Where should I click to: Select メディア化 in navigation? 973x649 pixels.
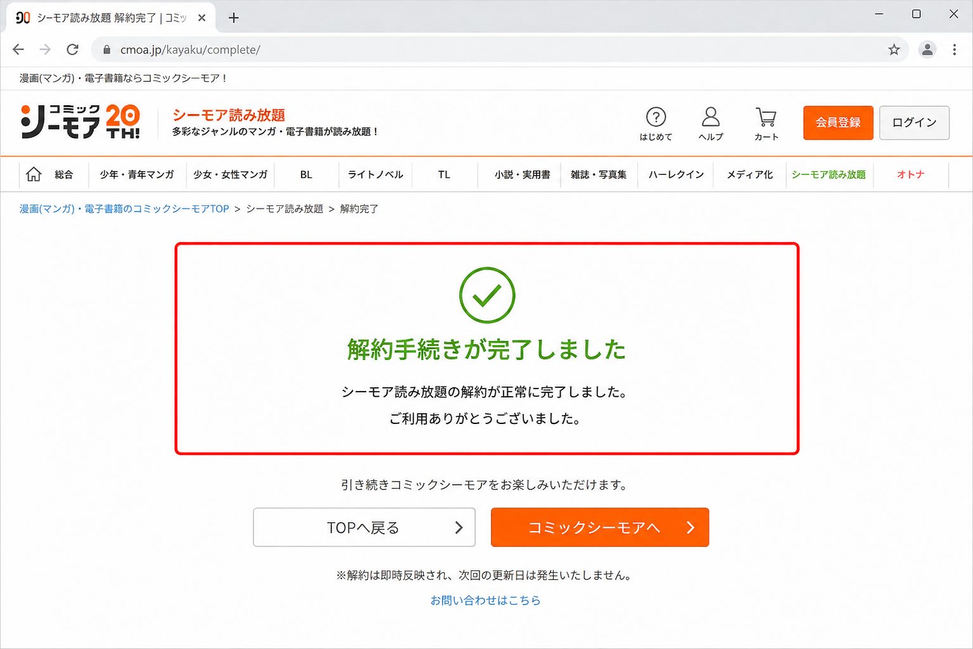(x=750, y=174)
